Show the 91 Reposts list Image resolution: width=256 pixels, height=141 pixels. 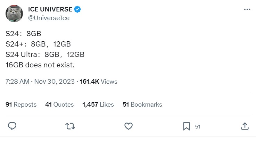pos(21,105)
